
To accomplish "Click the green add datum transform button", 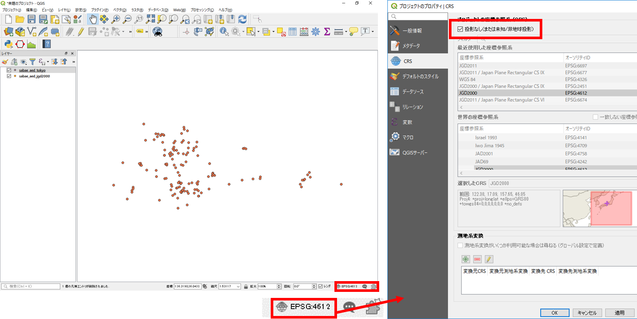I will tap(466, 259).
